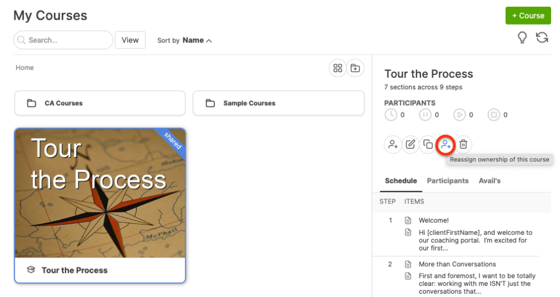560x297 pixels.
Task: Select the Tour the Process course thumbnail
Action: (100, 194)
